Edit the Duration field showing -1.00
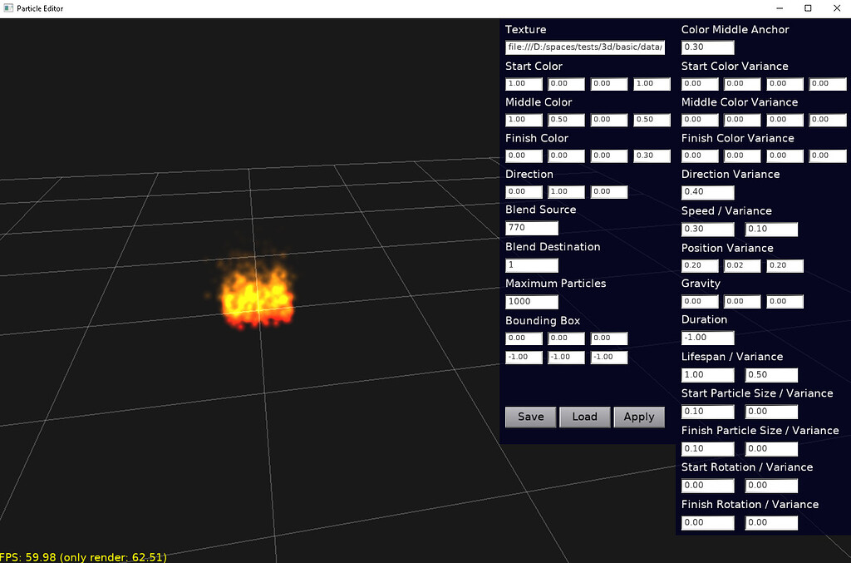 coord(707,338)
